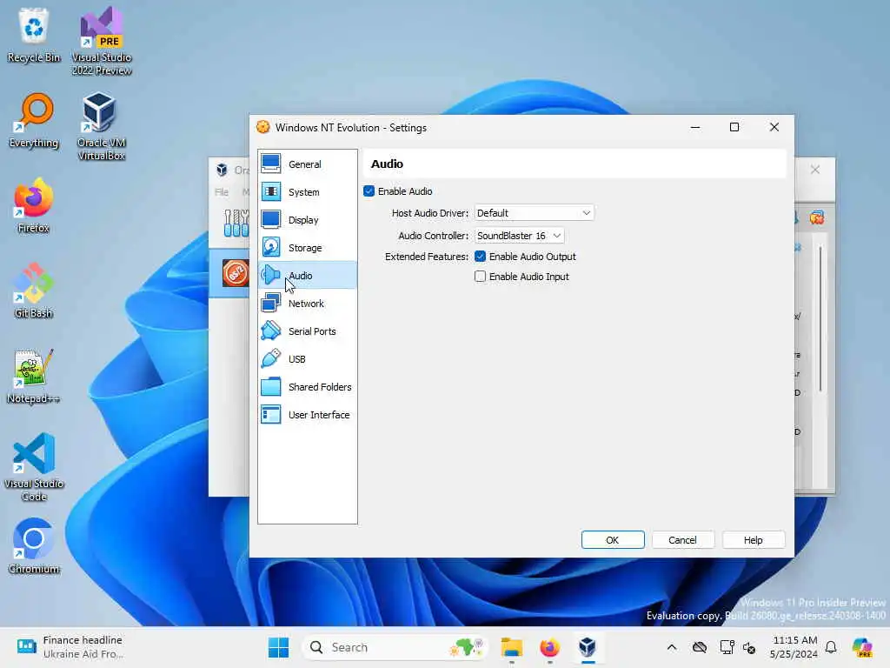Select the Audio speaker icon in sidebar
The width and height of the screenshot is (890, 668).
(x=271, y=276)
